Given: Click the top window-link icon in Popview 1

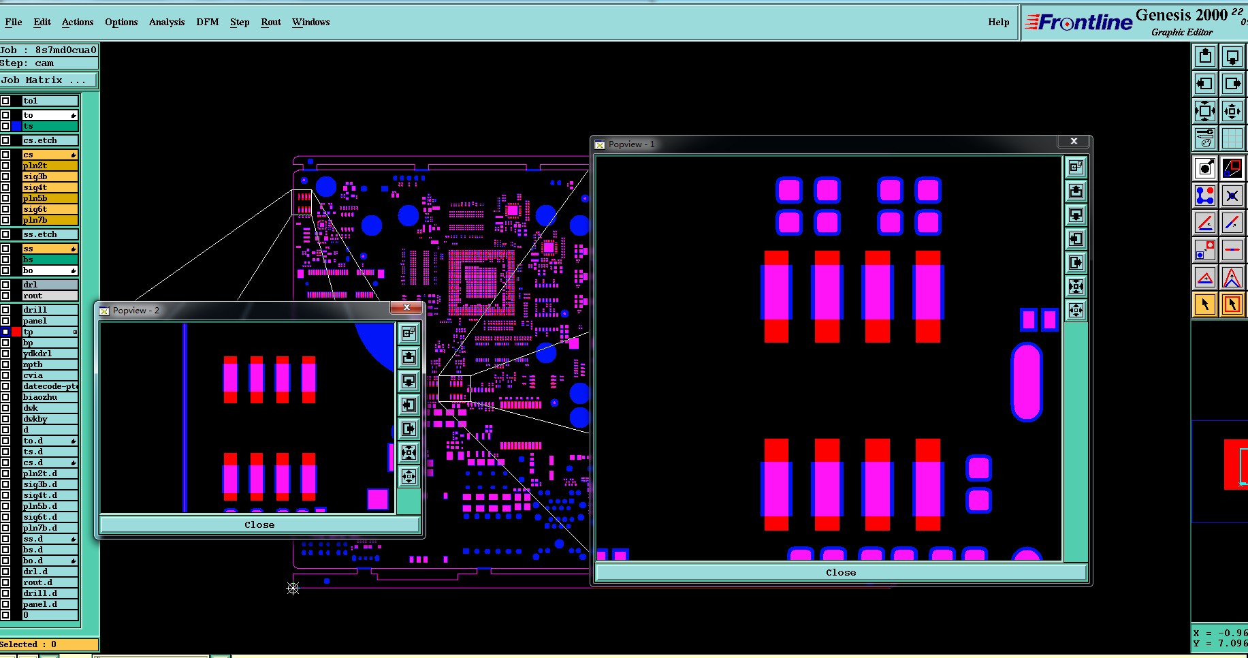Looking at the screenshot, I should (x=1076, y=167).
